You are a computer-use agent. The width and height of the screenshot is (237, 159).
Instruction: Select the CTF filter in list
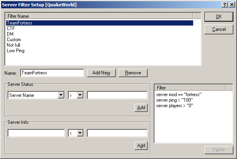[11, 28]
